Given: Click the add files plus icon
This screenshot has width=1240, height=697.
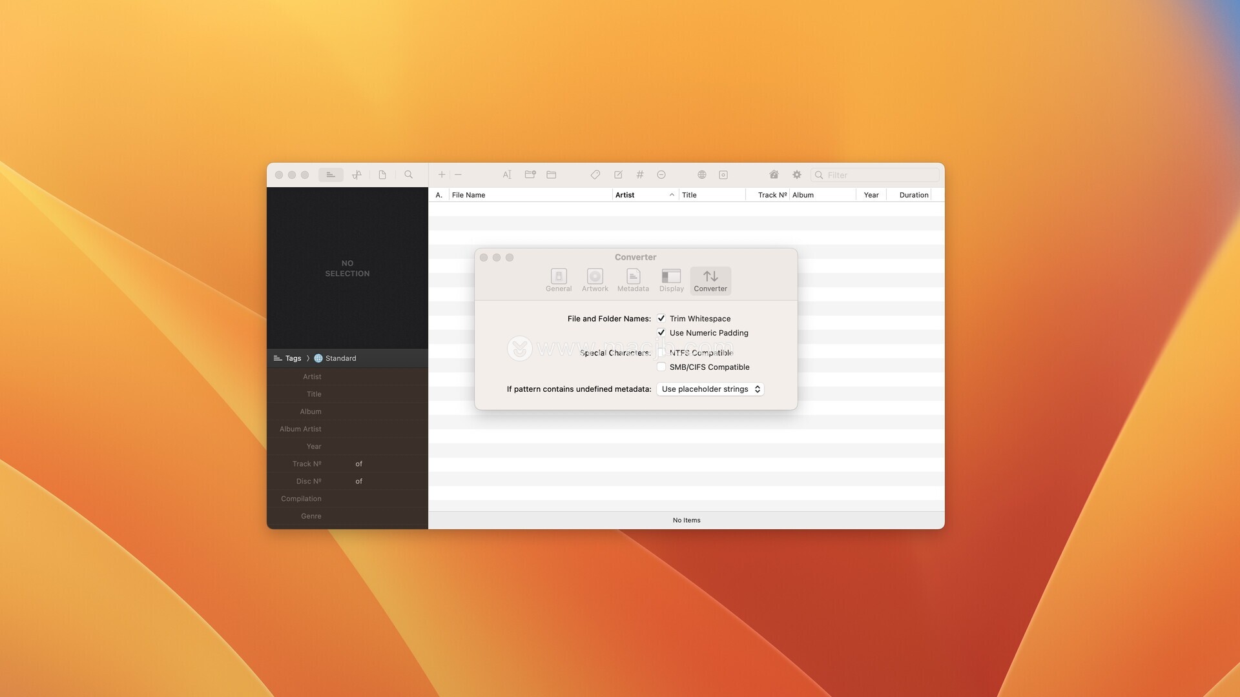Looking at the screenshot, I should click(442, 175).
